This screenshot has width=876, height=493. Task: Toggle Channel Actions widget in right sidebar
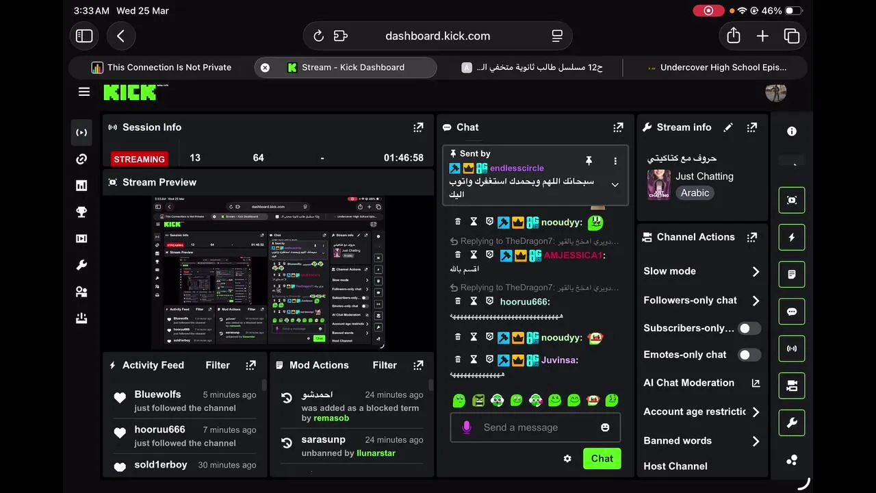(792, 386)
